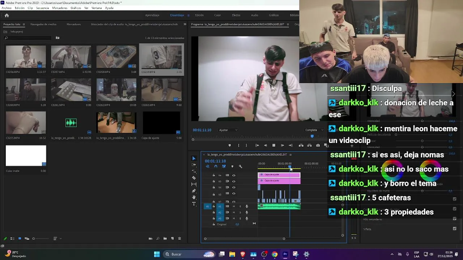Image resolution: width=463 pixels, height=260 pixels.
Task: Switch to Color workspace tab
Action: coord(217,15)
